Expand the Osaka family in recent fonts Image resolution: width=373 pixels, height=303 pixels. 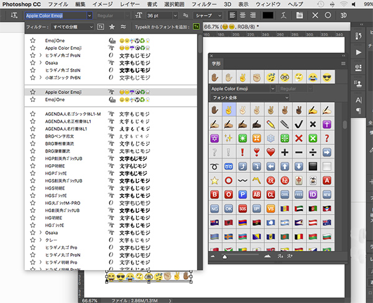click(40, 63)
